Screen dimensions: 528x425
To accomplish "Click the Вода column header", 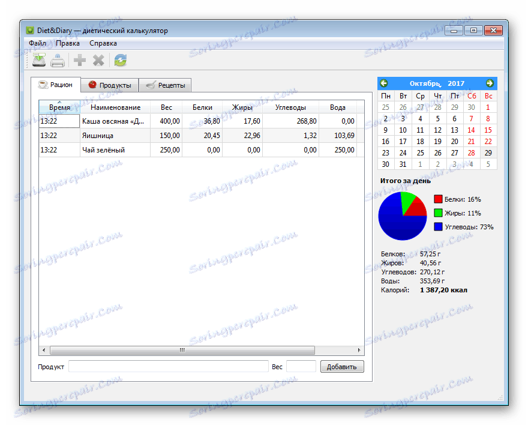I will [338, 107].
